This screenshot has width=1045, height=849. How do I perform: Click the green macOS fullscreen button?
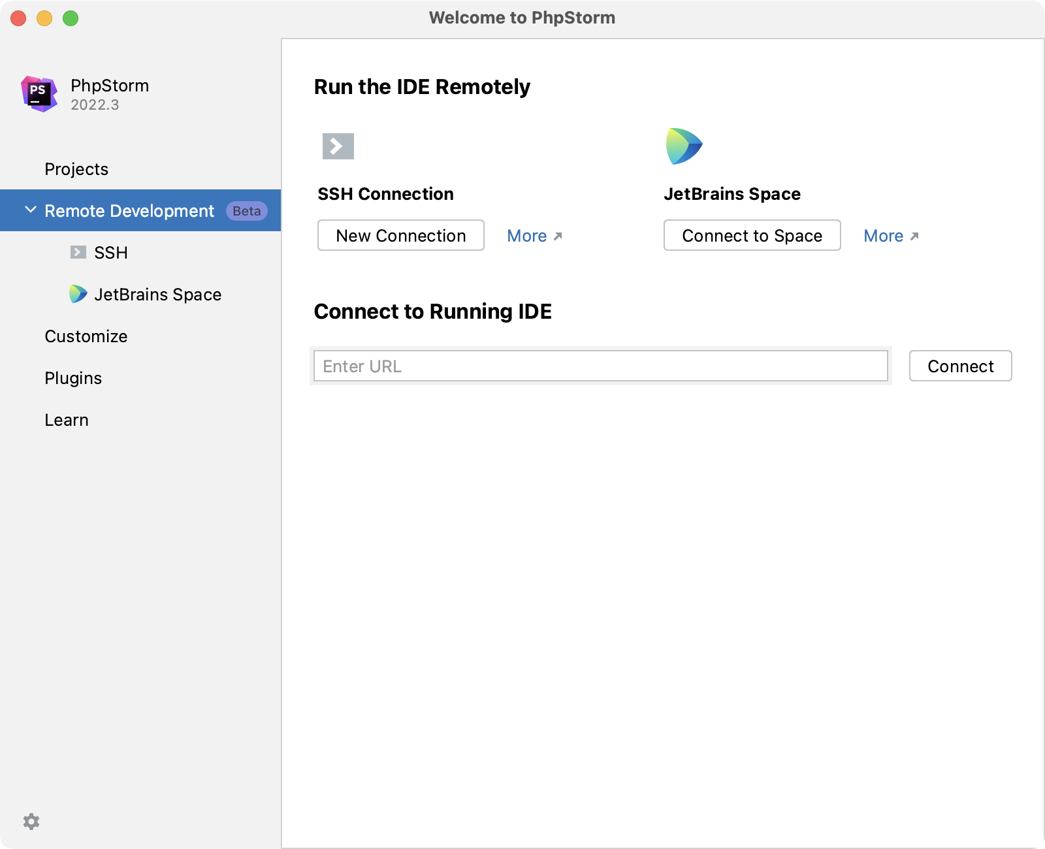(x=71, y=18)
